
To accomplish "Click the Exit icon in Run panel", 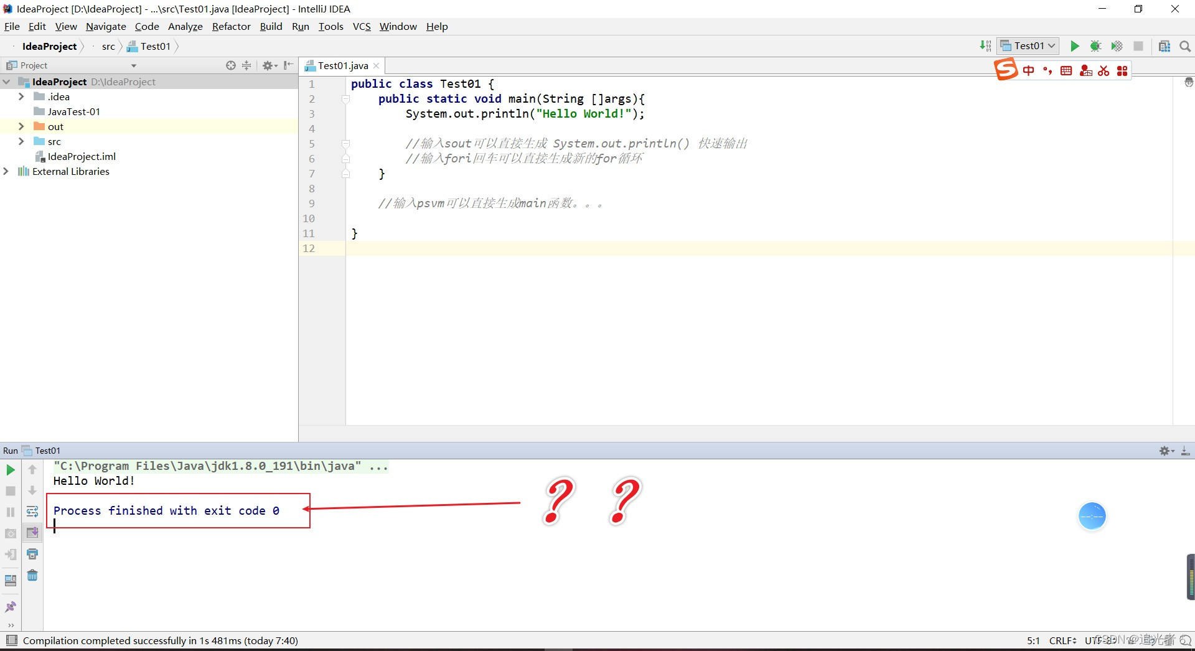I will [x=11, y=555].
